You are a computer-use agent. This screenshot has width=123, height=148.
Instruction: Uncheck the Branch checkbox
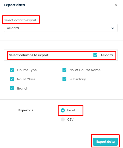(12, 88)
